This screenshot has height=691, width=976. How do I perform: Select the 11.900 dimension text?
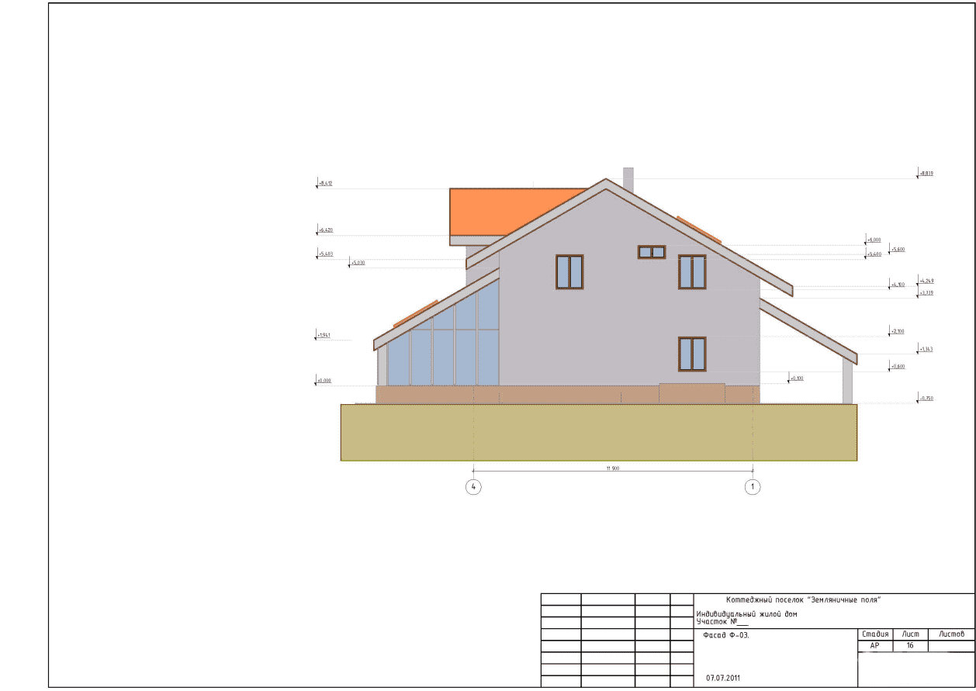click(612, 468)
